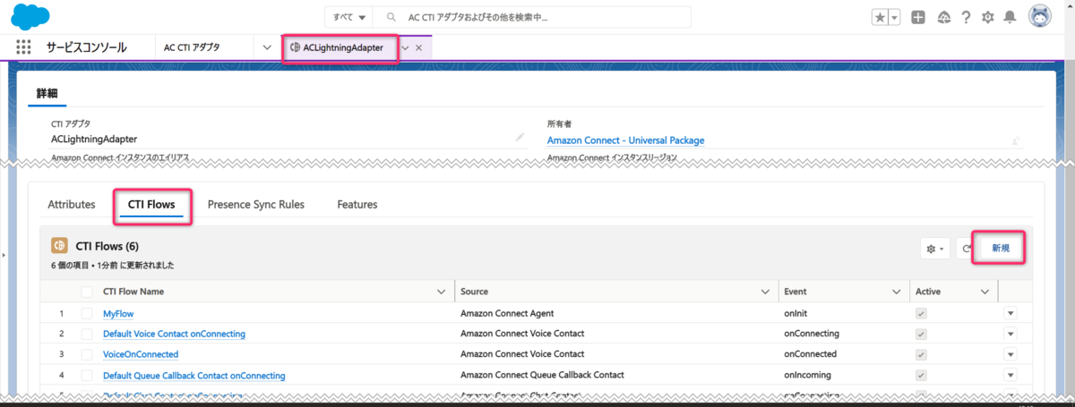This screenshot has width=1075, height=407.
Task: Select the MyFlow row checkbox
Action: (x=87, y=313)
